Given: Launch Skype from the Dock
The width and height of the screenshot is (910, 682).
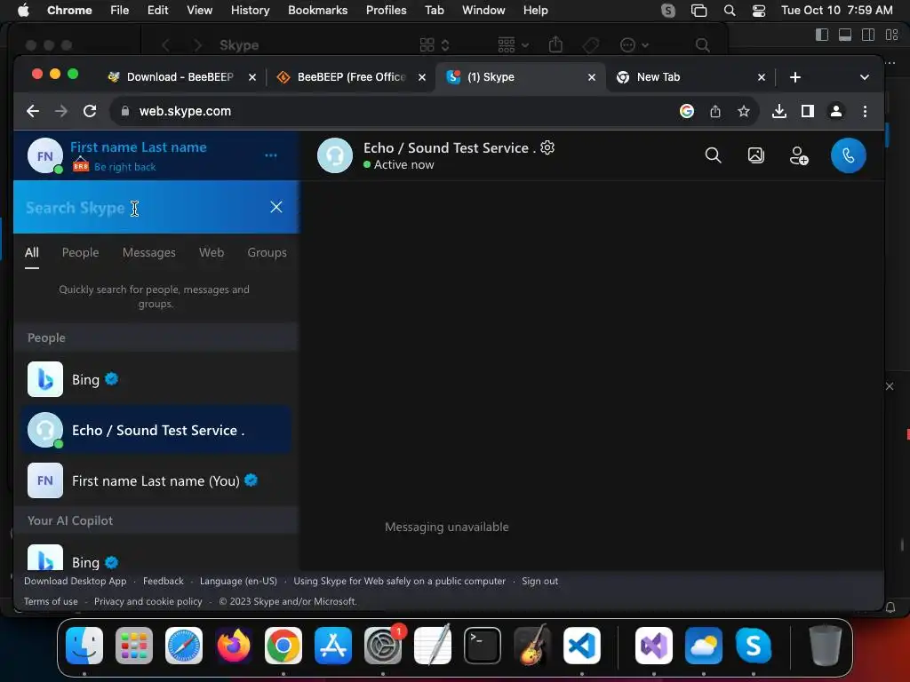Looking at the screenshot, I should (753, 646).
